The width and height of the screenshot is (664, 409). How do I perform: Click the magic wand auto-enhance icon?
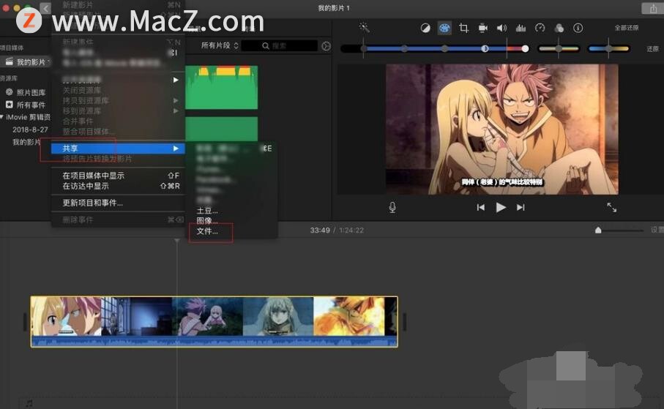(x=364, y=28)
